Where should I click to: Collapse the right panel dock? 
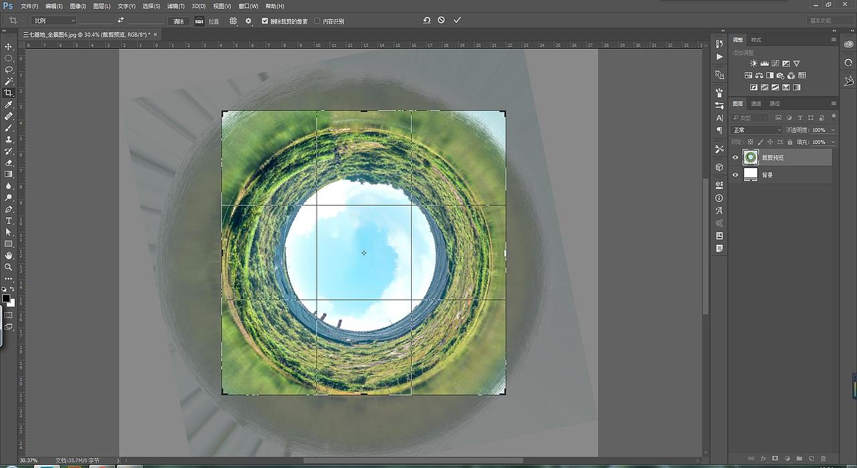(x=834, y=31)
